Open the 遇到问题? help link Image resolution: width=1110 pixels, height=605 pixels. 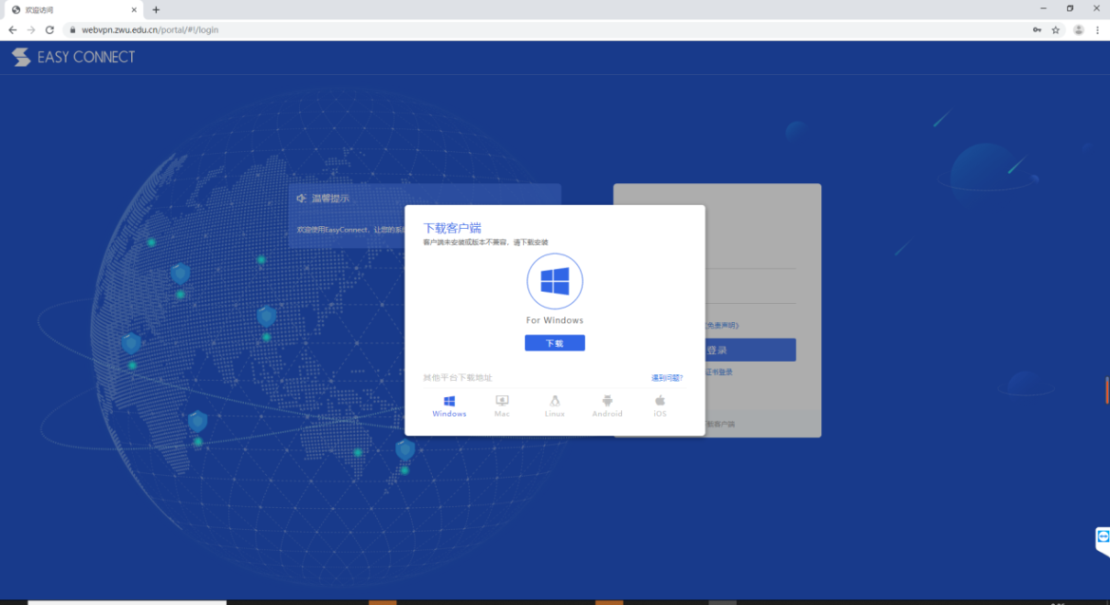pos(667,378)
